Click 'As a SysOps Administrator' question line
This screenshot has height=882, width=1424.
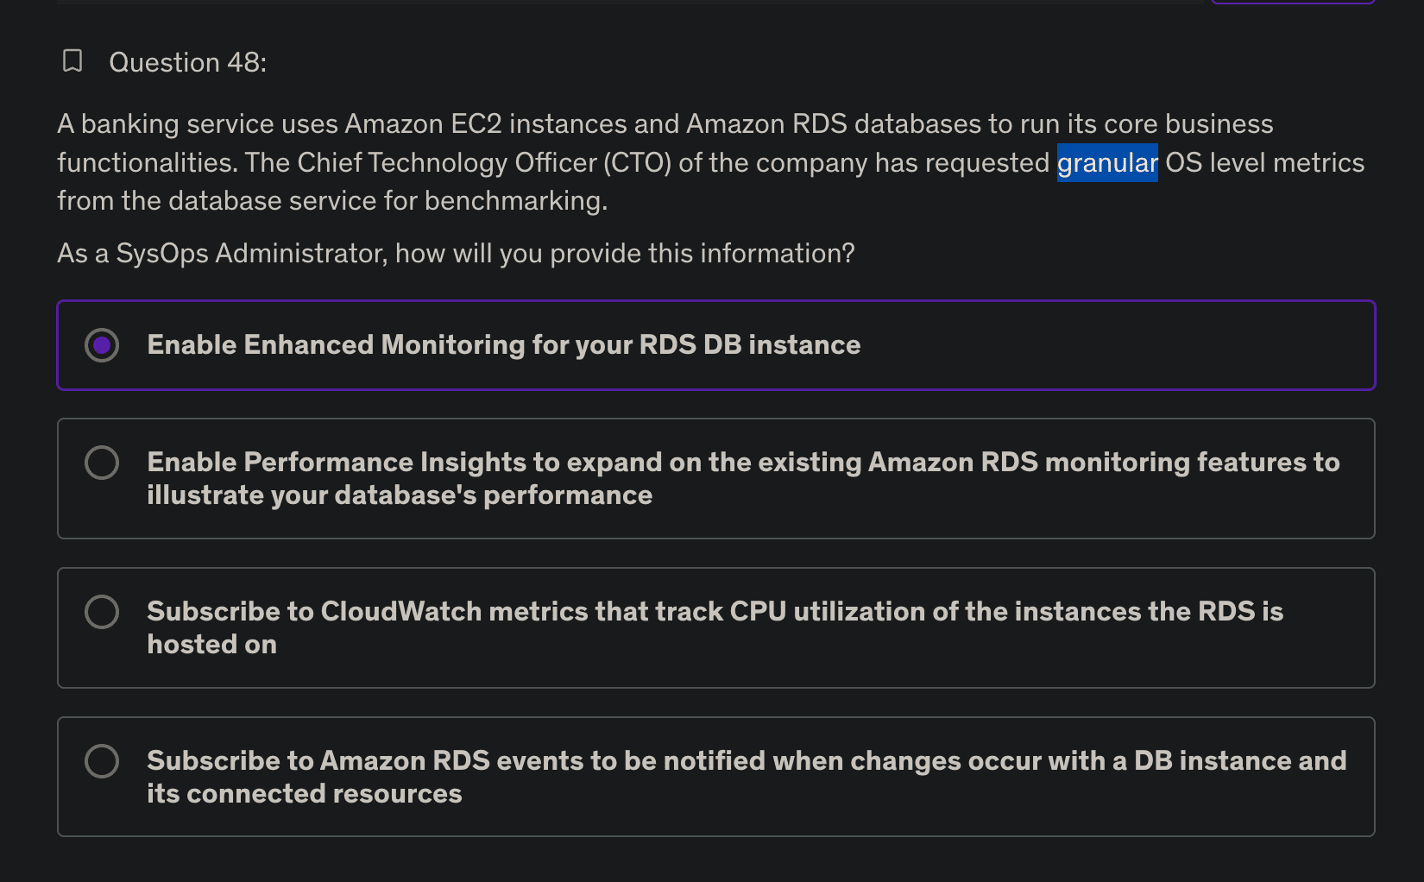point(456,254)
